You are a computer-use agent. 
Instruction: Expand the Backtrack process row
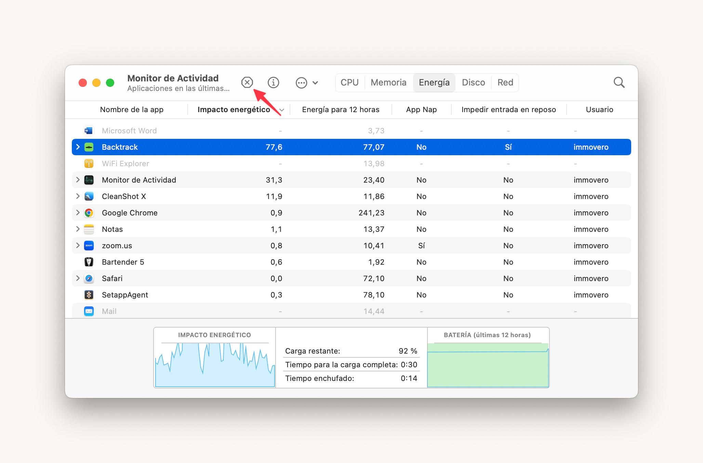[78, 147]
